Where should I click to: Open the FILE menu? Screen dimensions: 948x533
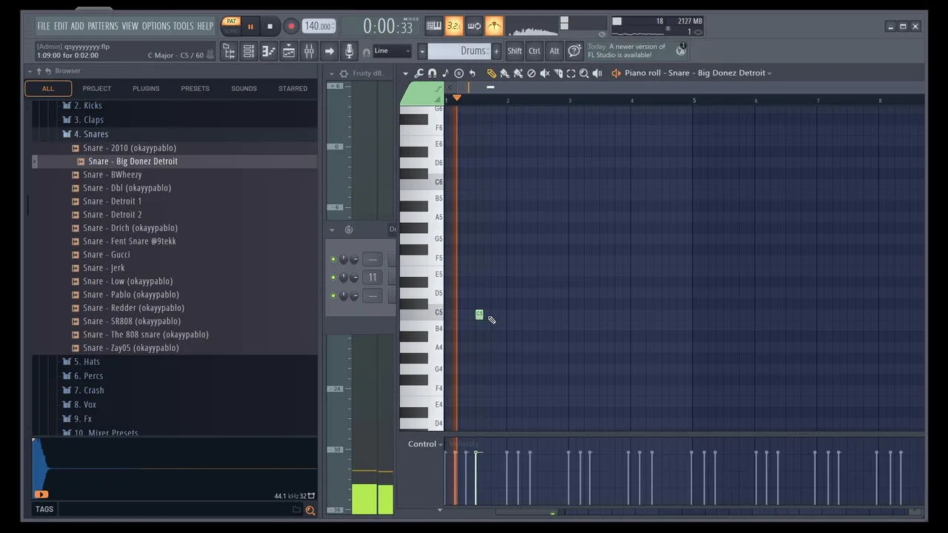click(x=44, y=26)
